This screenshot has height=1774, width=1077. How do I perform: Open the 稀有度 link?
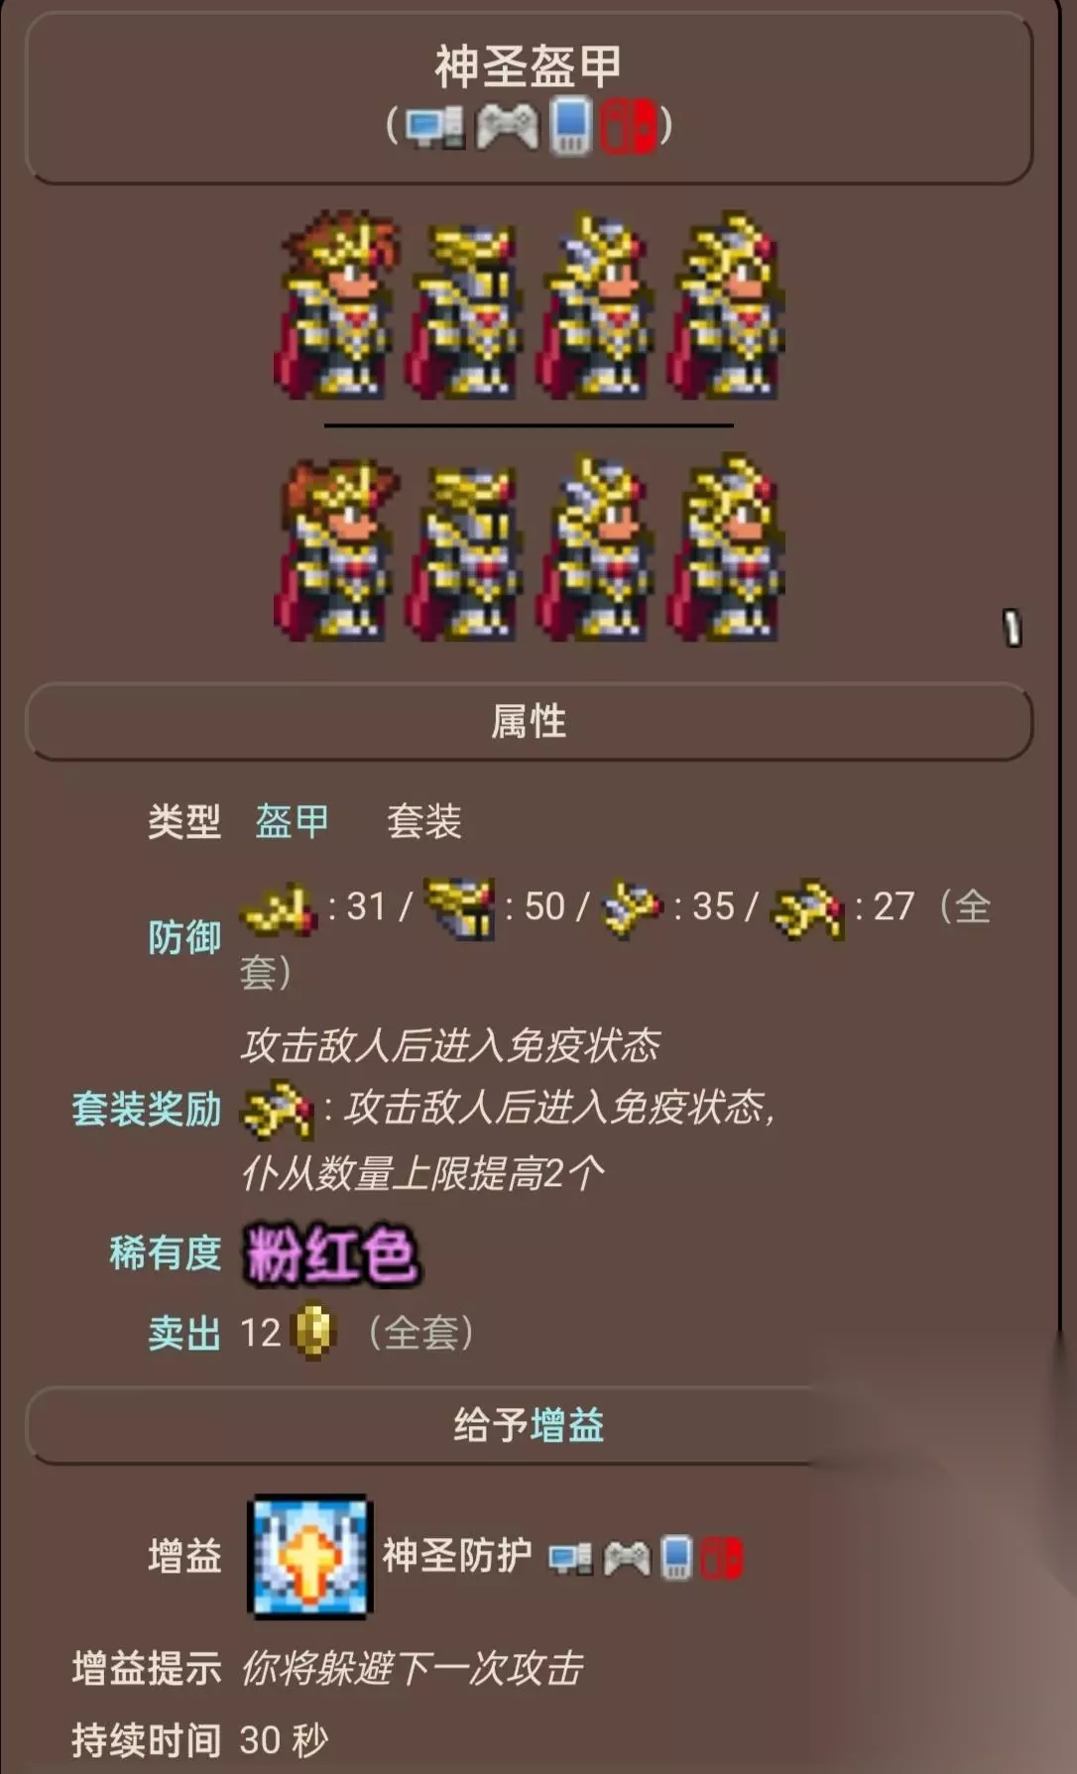tap(166, 1252)
